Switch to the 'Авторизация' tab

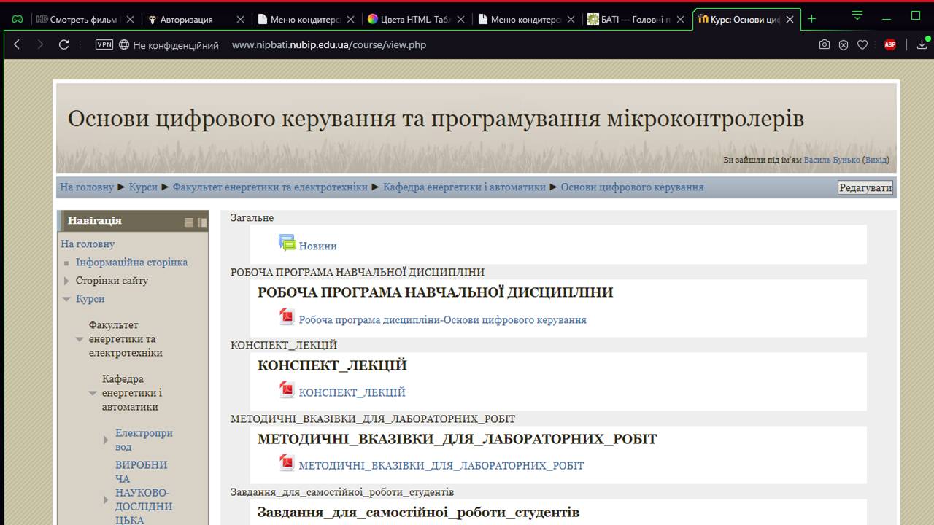[x=187, y=20]
